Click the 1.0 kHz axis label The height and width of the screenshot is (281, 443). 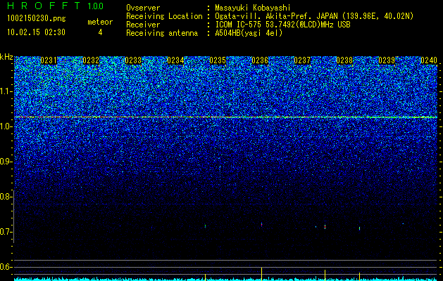(5, 127)
